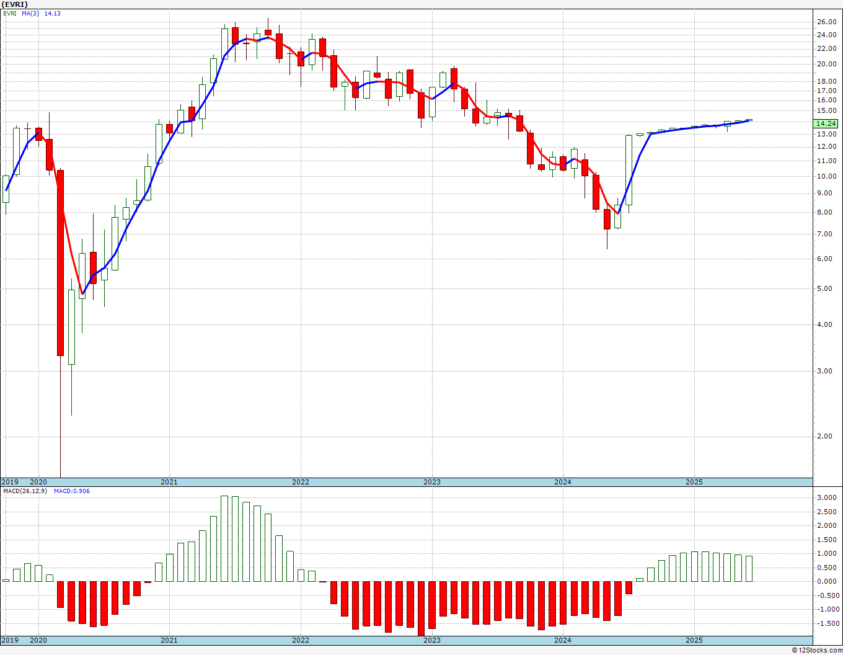The image size is (843, 655).
Task: Click 2022 on the MACD time axis
Action: click(x=301, y=640)
